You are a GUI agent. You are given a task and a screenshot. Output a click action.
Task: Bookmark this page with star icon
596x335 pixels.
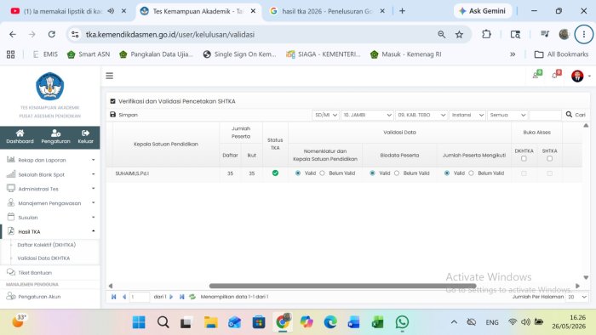click(x=459, y=35)
